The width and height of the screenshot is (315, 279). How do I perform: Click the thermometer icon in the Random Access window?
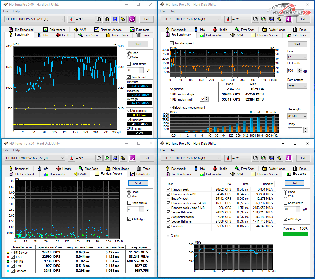71,158
